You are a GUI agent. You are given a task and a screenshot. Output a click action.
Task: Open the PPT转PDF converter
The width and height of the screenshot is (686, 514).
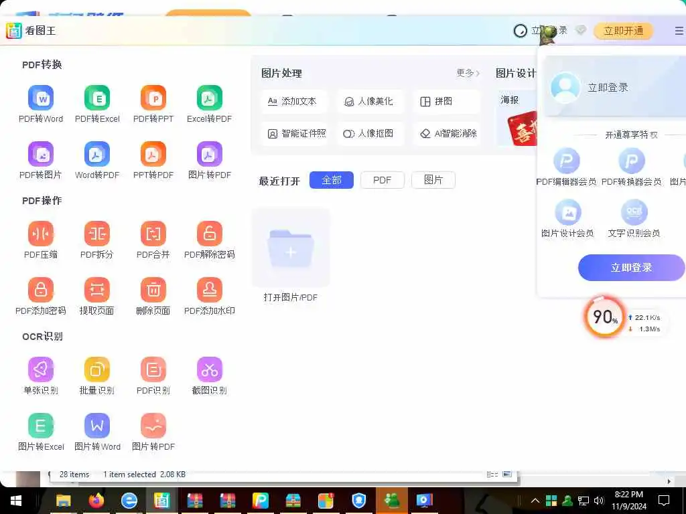coord(153,160)
